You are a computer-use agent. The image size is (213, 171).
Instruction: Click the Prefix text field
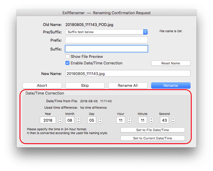tap(106, 40)
